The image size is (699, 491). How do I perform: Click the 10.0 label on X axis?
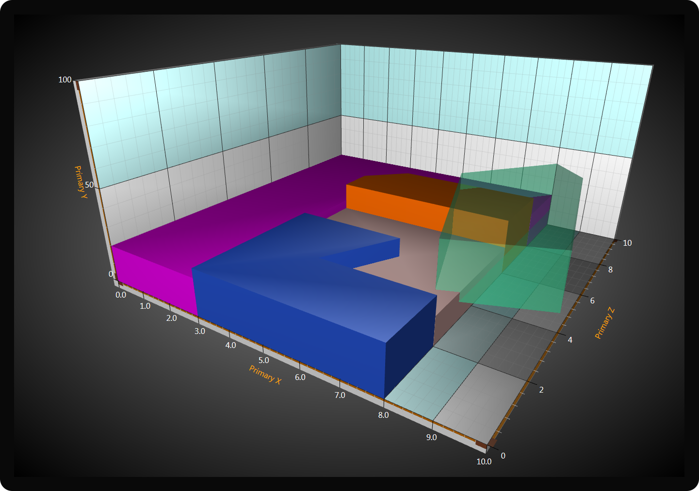point(484,461)
